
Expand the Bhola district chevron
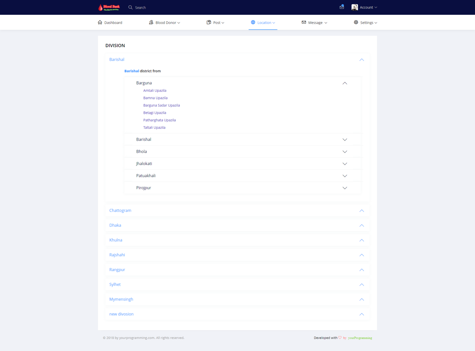pos(345,152)
